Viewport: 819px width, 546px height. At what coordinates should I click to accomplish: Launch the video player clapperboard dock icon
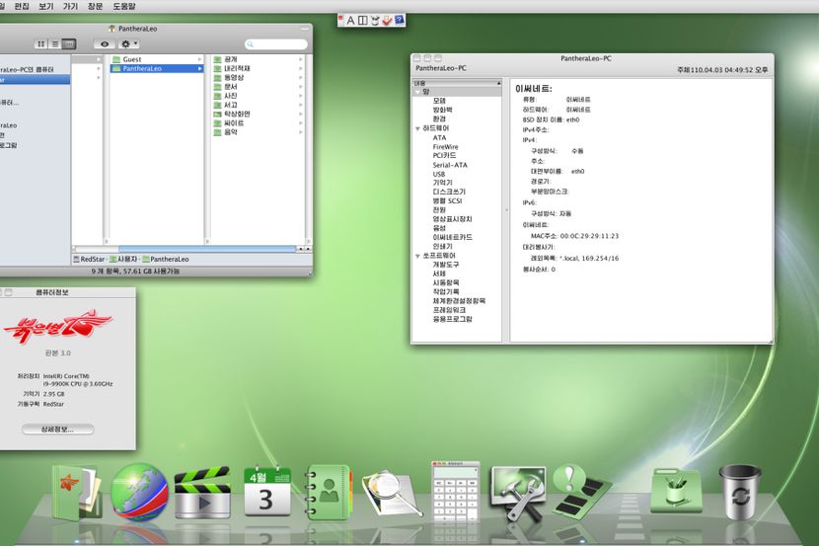tap(202, 492)
